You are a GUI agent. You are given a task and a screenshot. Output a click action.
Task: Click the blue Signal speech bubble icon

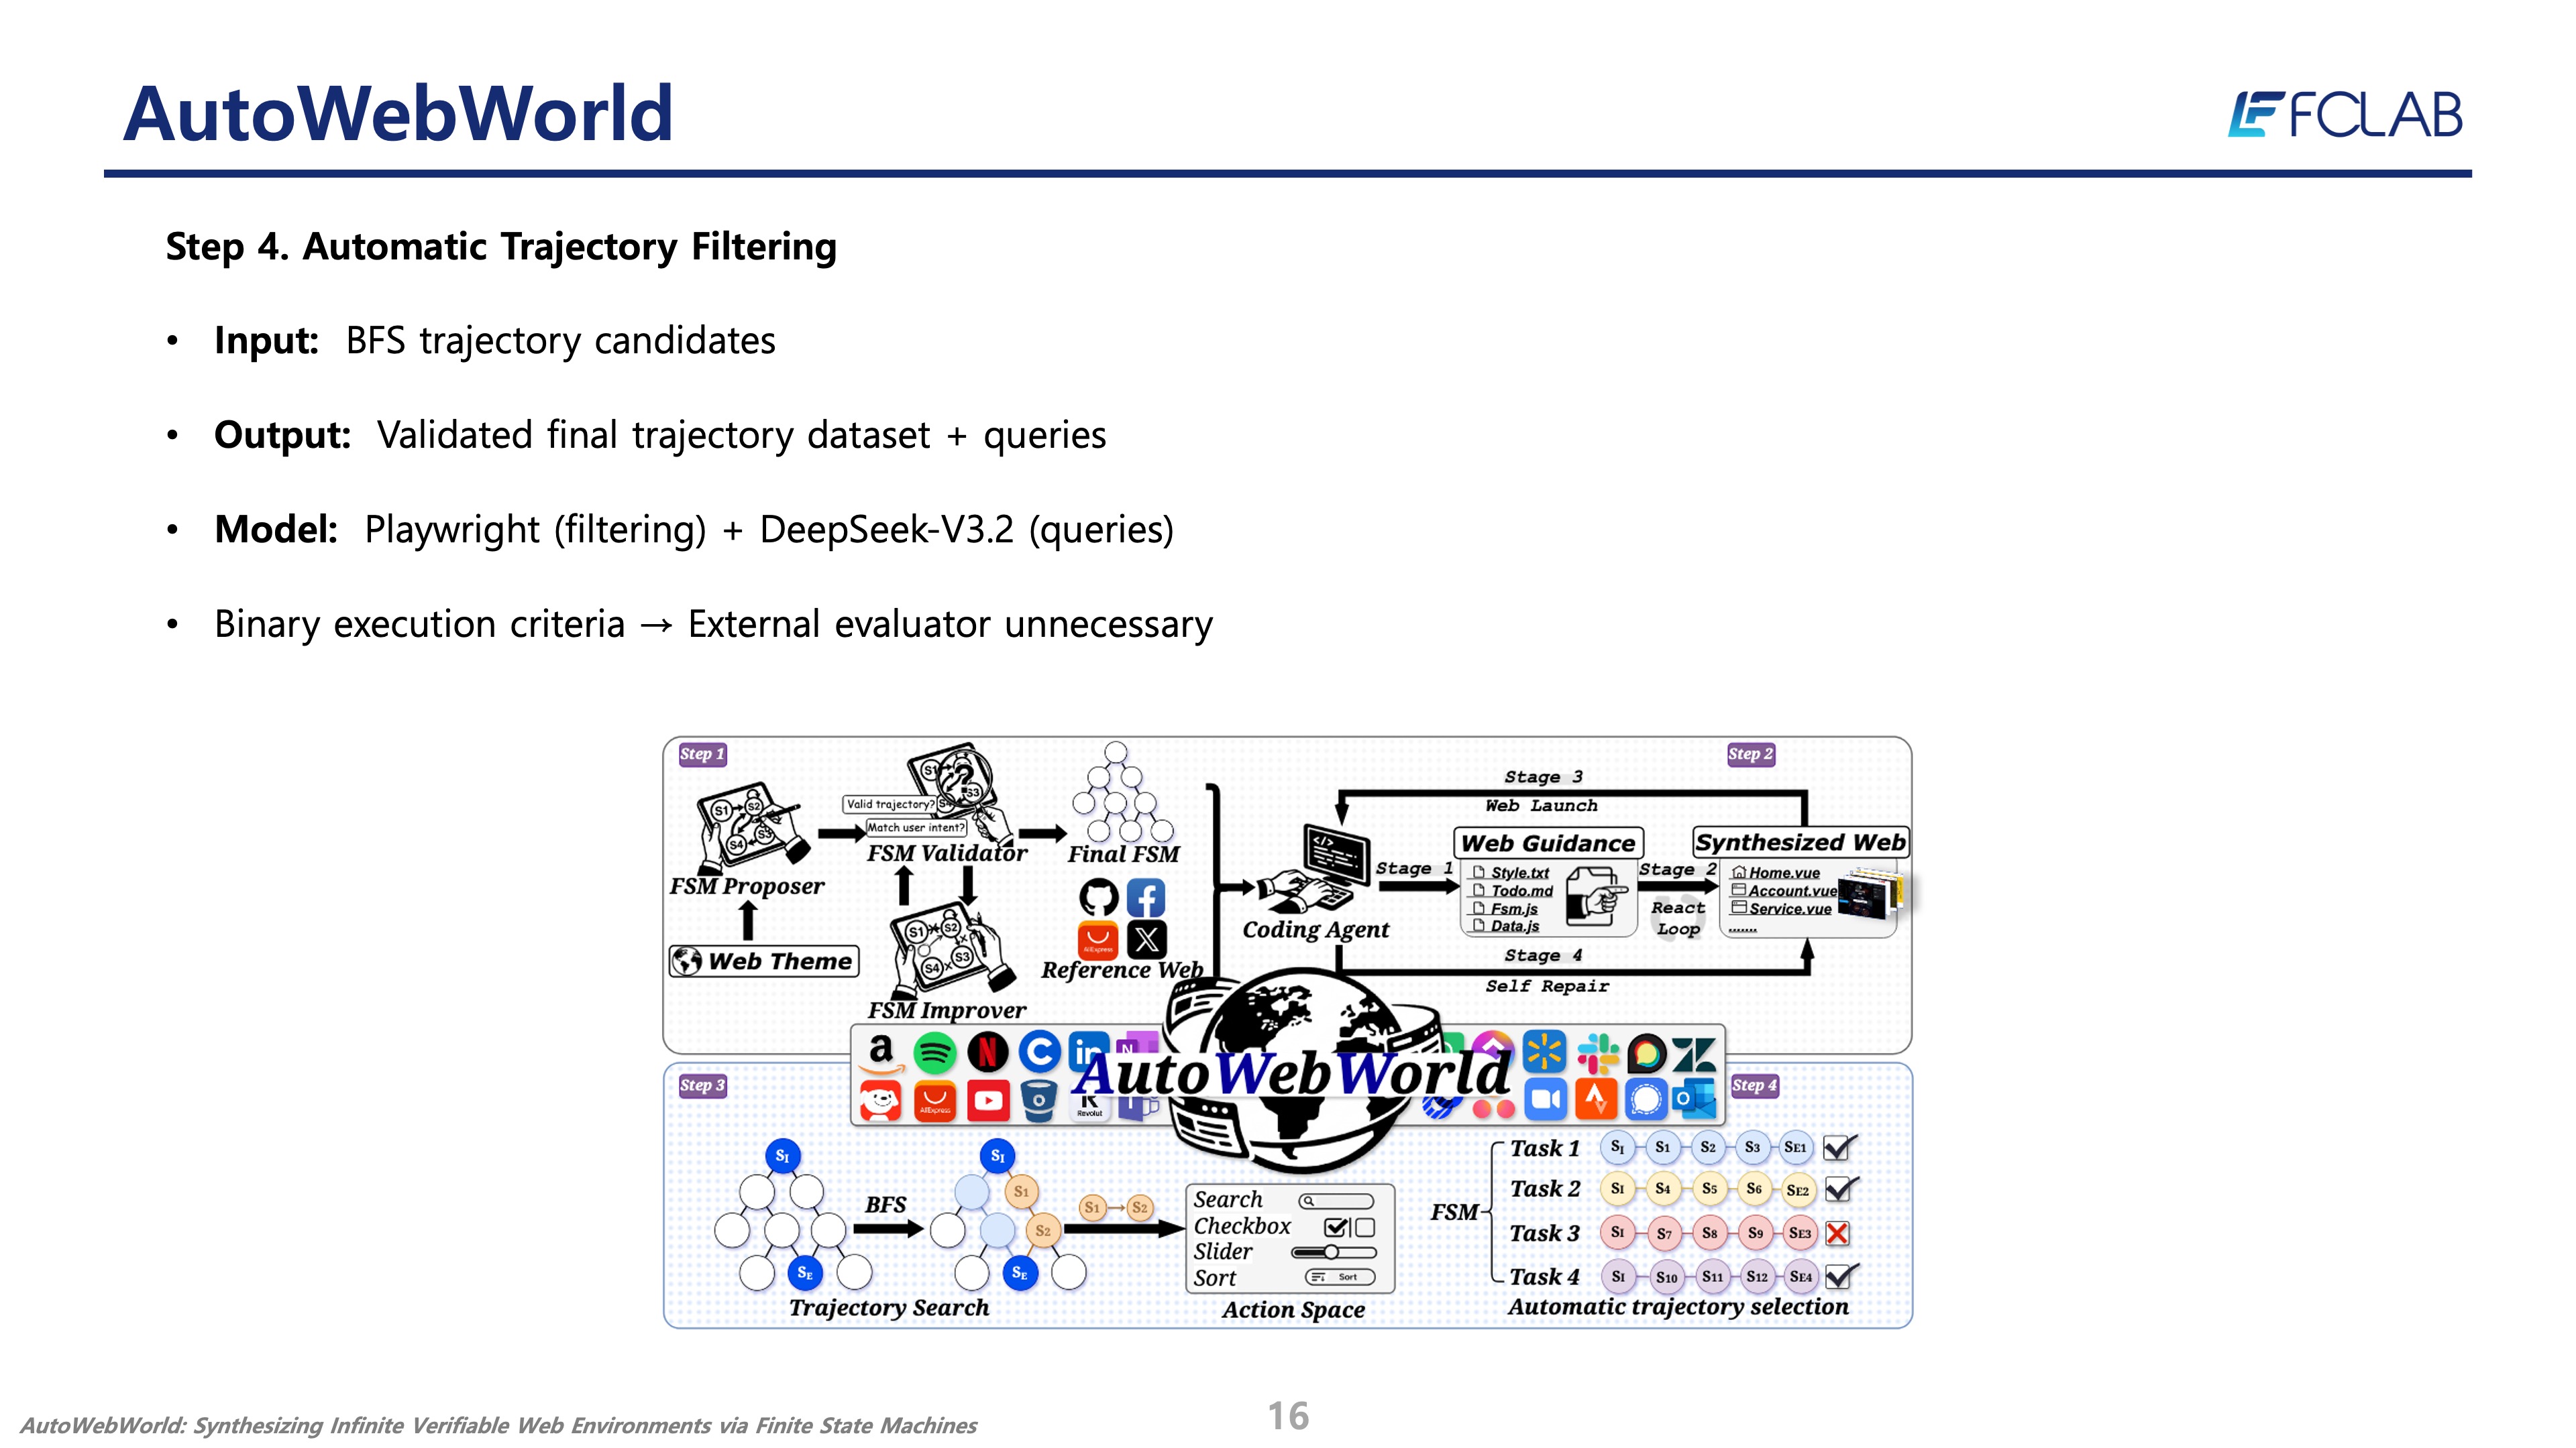click(x=1646, y=1100)
